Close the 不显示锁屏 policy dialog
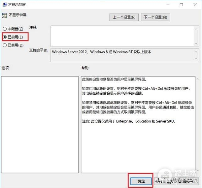 (x=195, y=5)
